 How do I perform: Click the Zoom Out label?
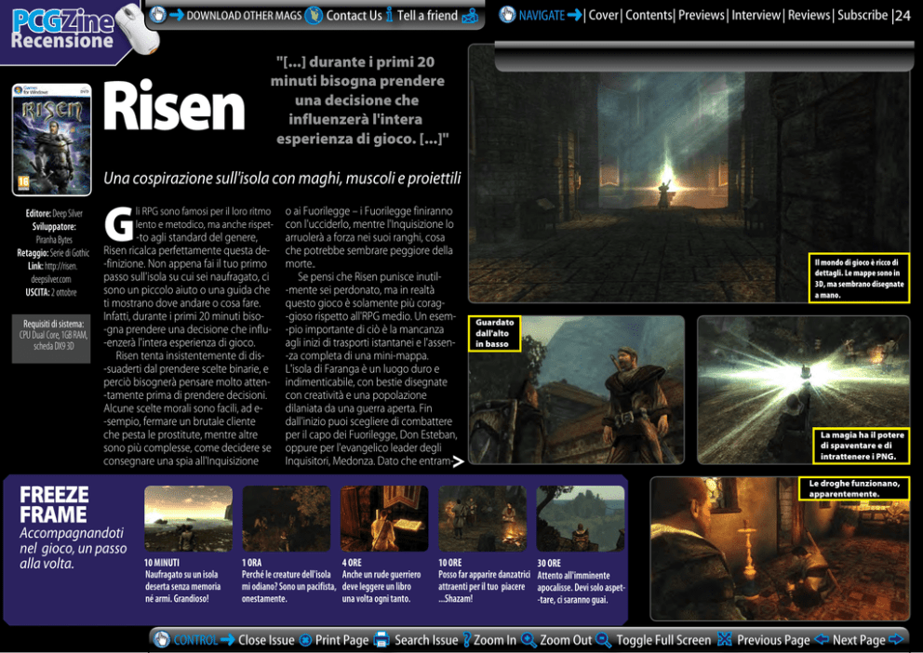pos(566,640)
